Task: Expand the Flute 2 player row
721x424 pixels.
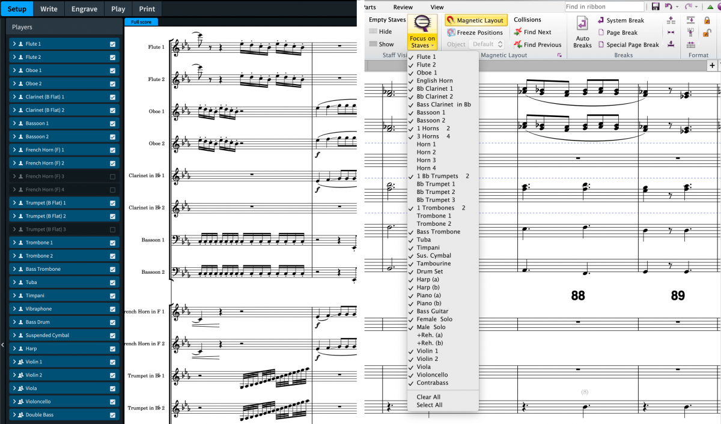Action: [13, 57]
